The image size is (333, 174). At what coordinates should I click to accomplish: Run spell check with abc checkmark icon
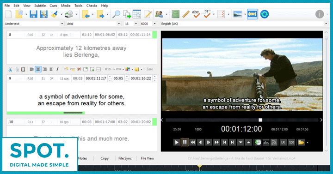(196, 14)
